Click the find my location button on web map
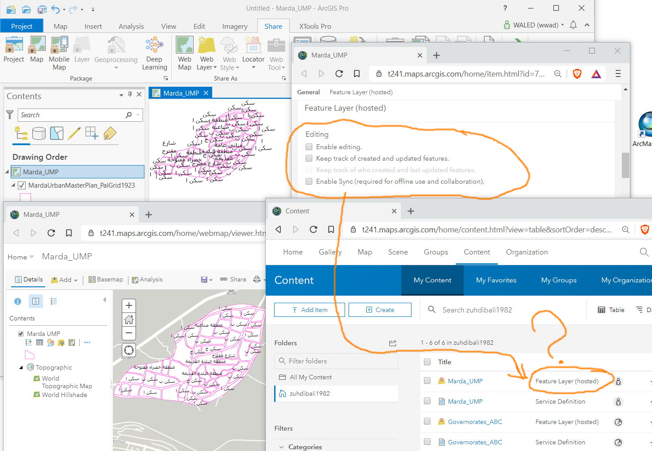Image resolution: width=652 pixels, height=451 pixels. click(x=129, y=351)
